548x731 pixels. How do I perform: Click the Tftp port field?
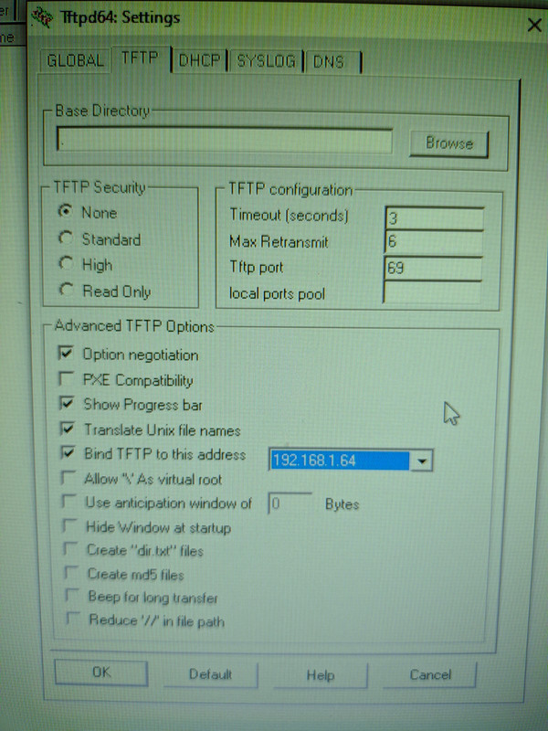click(432, 268)
